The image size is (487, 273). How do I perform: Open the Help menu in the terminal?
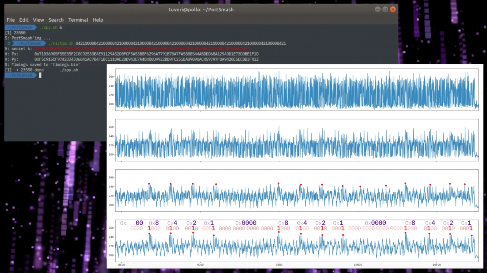click(98, 20)
